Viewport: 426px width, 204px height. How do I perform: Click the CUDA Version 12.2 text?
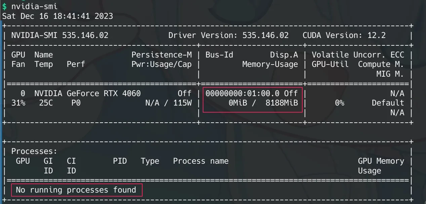344,35
